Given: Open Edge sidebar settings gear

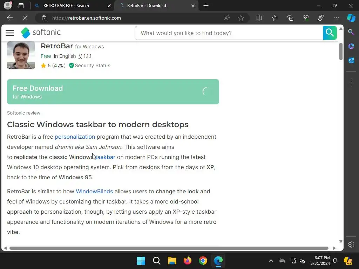Looking at the screenshot, I should 351,244.
